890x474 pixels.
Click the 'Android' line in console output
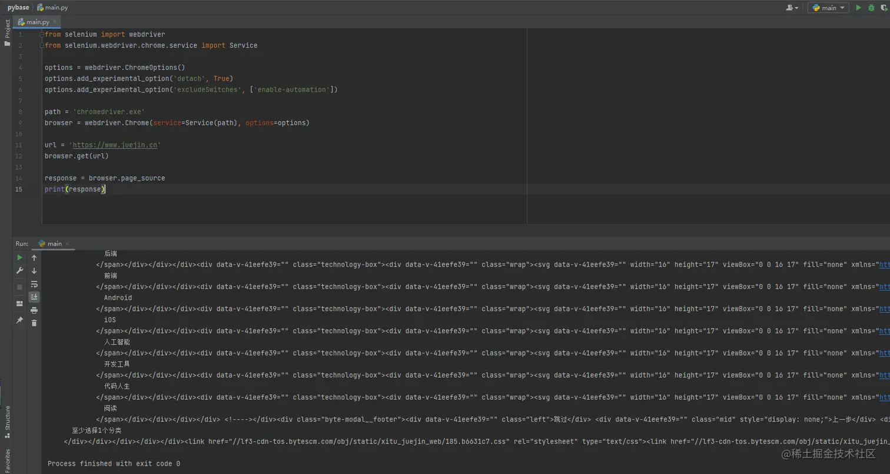(118, 298)
